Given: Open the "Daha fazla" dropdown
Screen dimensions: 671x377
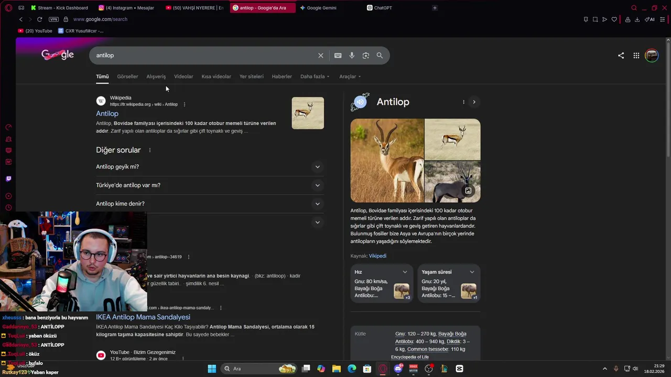Looking at the screenshot, I should point(315,76).
